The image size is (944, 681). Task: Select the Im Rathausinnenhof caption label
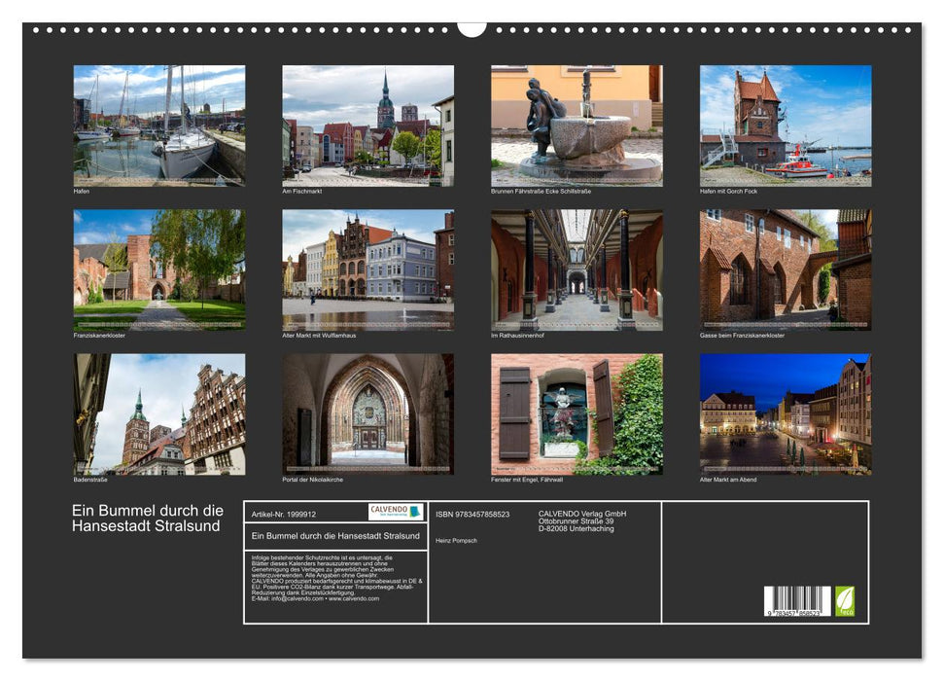519,332
